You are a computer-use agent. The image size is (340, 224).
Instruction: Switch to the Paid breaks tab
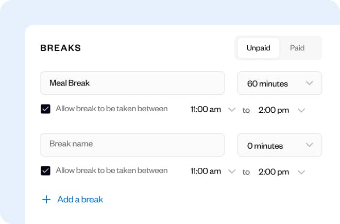point(297,48)
